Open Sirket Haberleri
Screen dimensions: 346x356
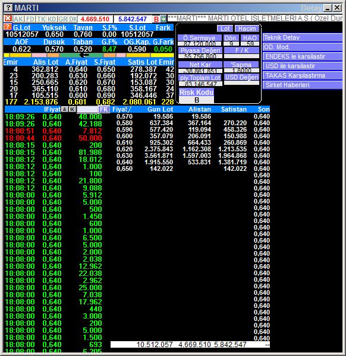pos(303,85)
